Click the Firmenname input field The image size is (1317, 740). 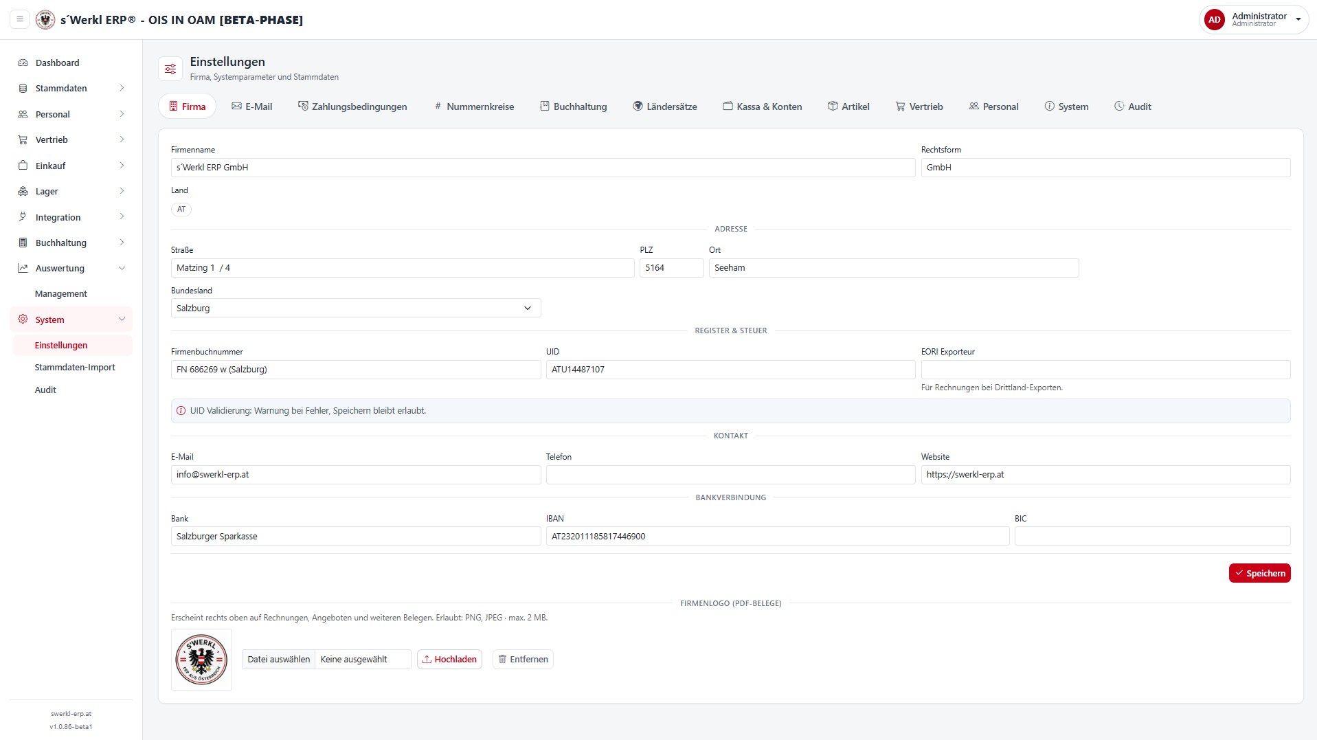tap(543, 168)
